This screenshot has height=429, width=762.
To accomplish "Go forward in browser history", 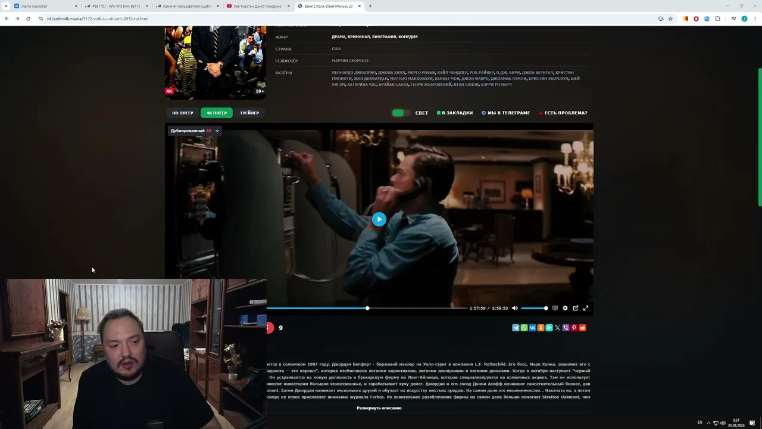I will pyautogui.click(x=17, y=18).
